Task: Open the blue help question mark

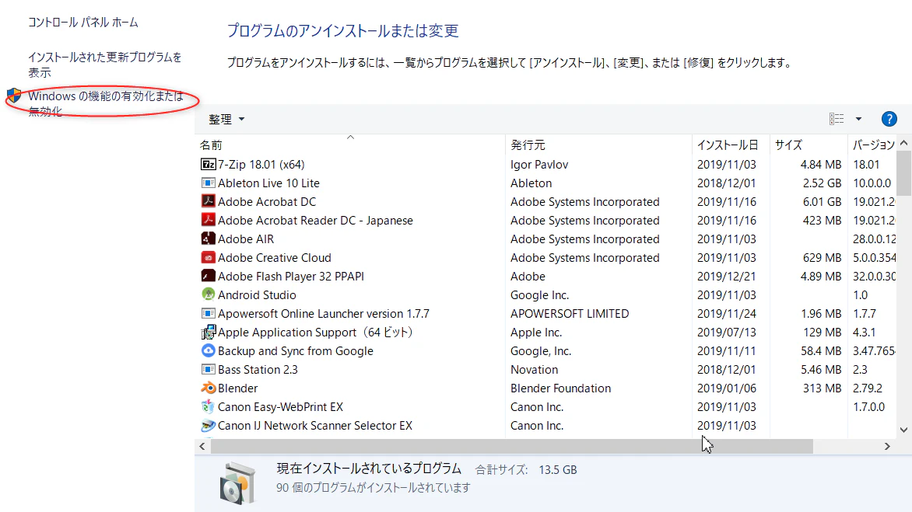Action: point(889,119)
